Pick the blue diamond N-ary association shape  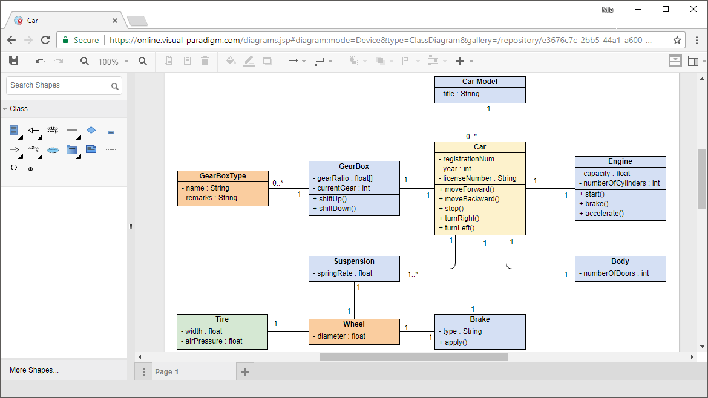(x=91, y=130)
